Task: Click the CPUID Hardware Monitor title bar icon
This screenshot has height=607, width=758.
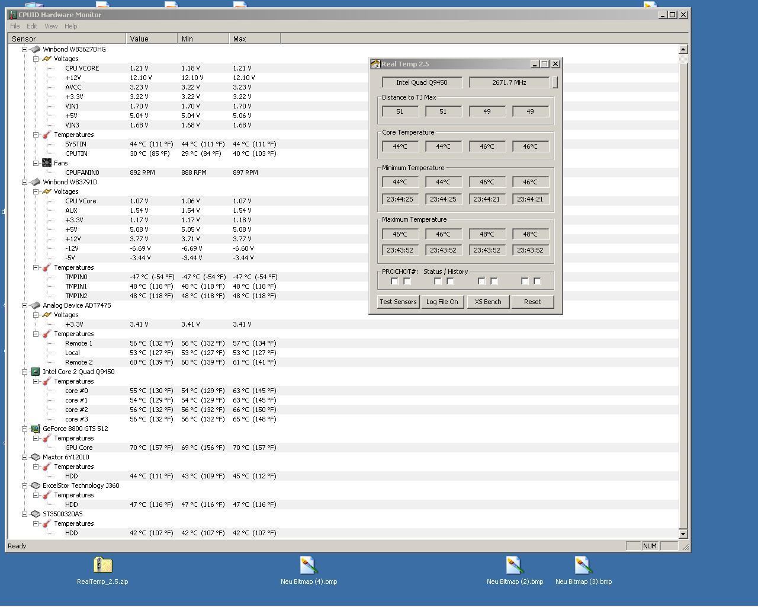Action: pyautogui.click(x=12, y=14)
